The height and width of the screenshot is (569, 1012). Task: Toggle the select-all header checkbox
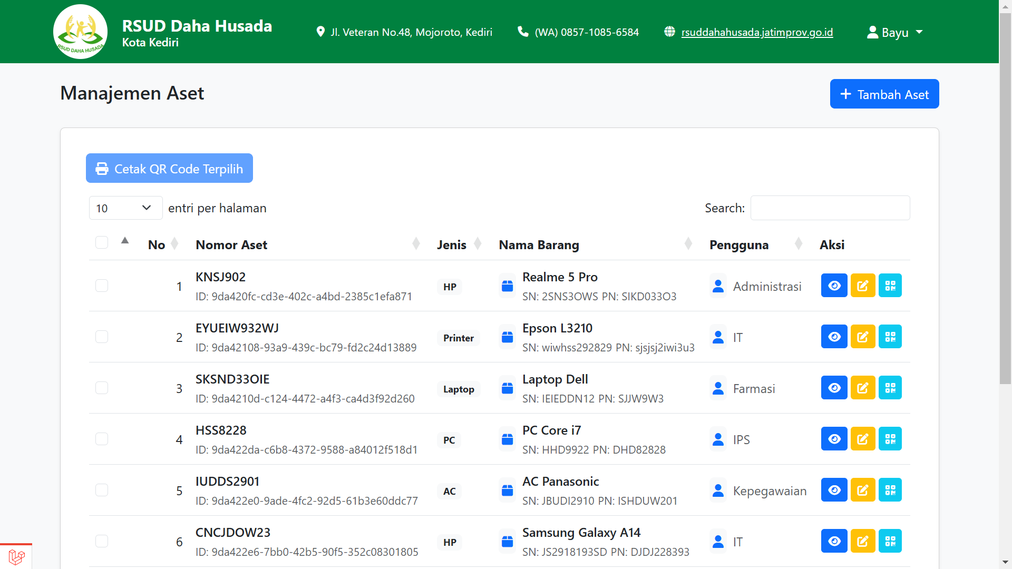102,242
